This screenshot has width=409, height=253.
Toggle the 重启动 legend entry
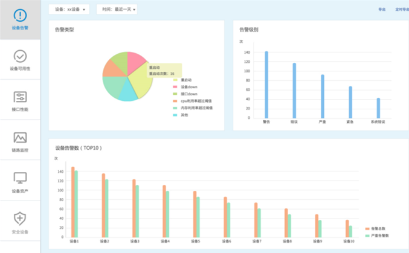[x=182, y=80]
